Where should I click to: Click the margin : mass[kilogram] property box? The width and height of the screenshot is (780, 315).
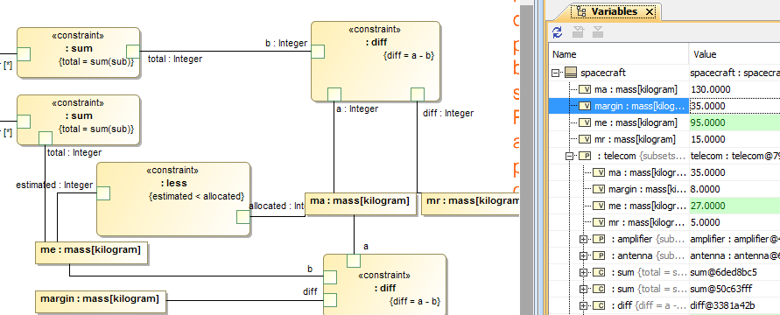[100, 302]
